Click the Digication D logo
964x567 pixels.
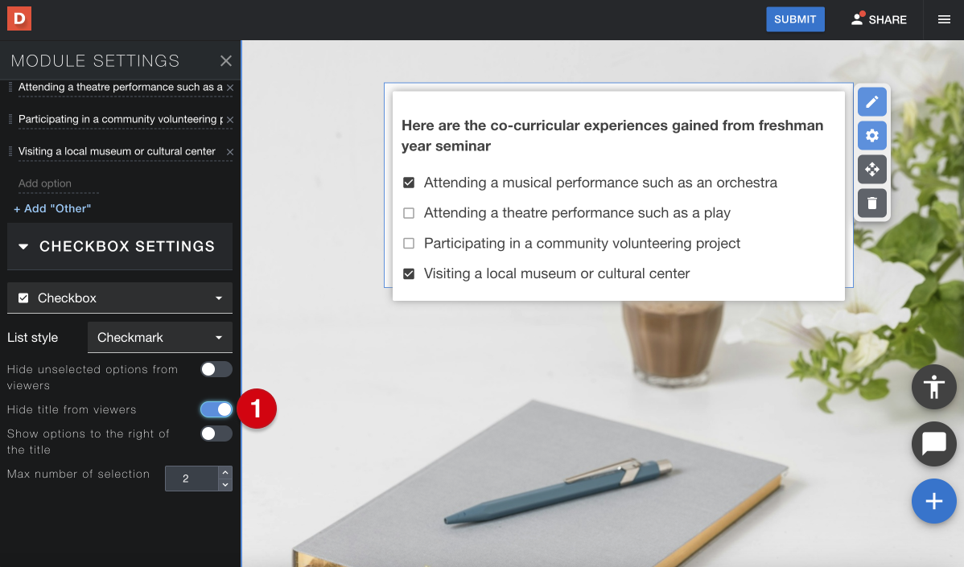pos(19,19)
